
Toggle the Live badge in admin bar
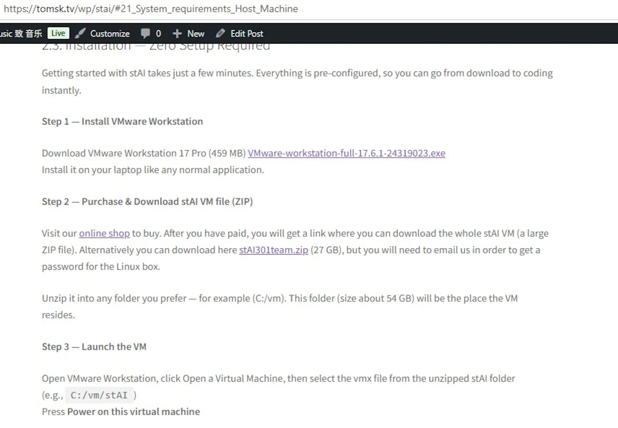(x=58, y=33)
